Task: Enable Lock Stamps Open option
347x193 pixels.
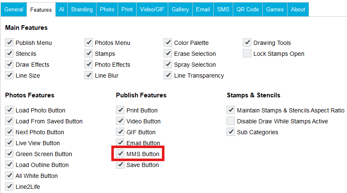Action: [x=247, y=54]
